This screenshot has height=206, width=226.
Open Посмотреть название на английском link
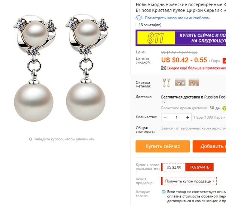coord(177,18)
